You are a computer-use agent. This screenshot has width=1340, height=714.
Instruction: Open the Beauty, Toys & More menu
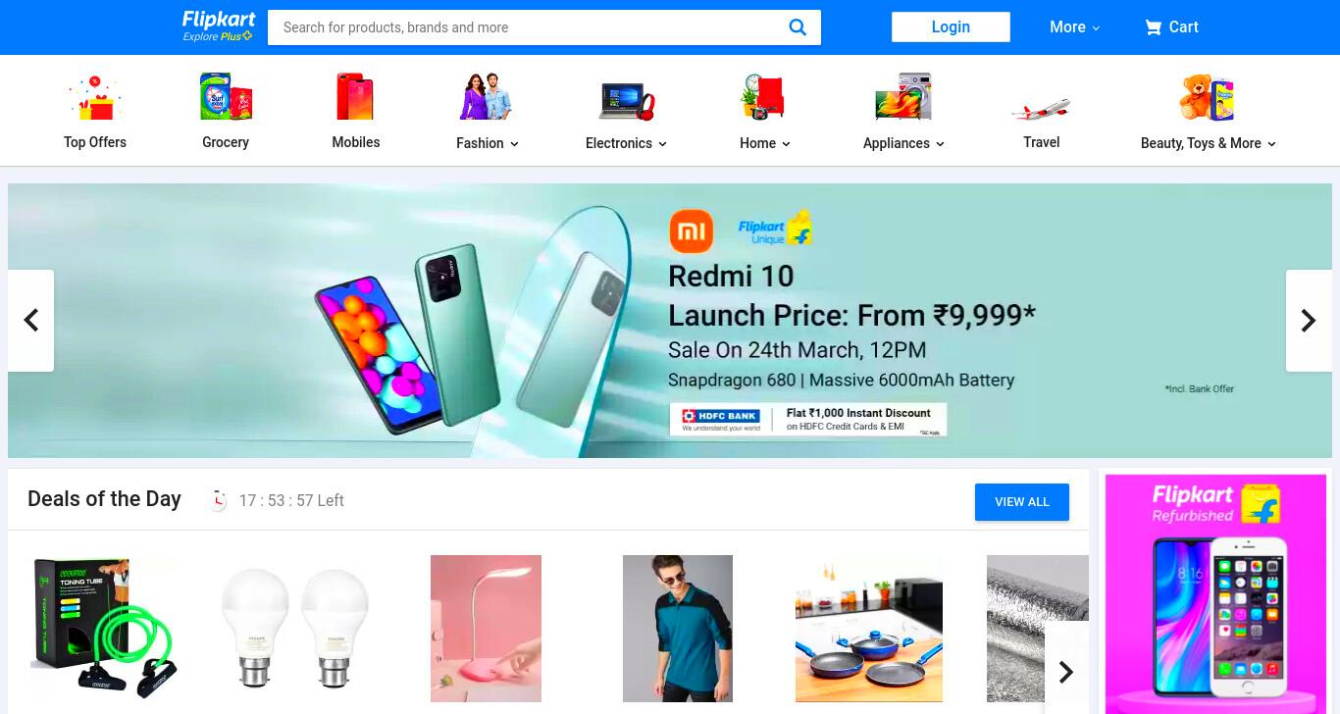(x=1208, y=143)
